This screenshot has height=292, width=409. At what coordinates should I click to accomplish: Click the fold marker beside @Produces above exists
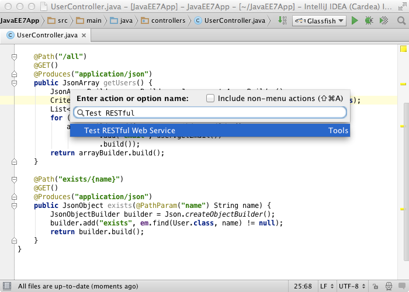point(15,197)
